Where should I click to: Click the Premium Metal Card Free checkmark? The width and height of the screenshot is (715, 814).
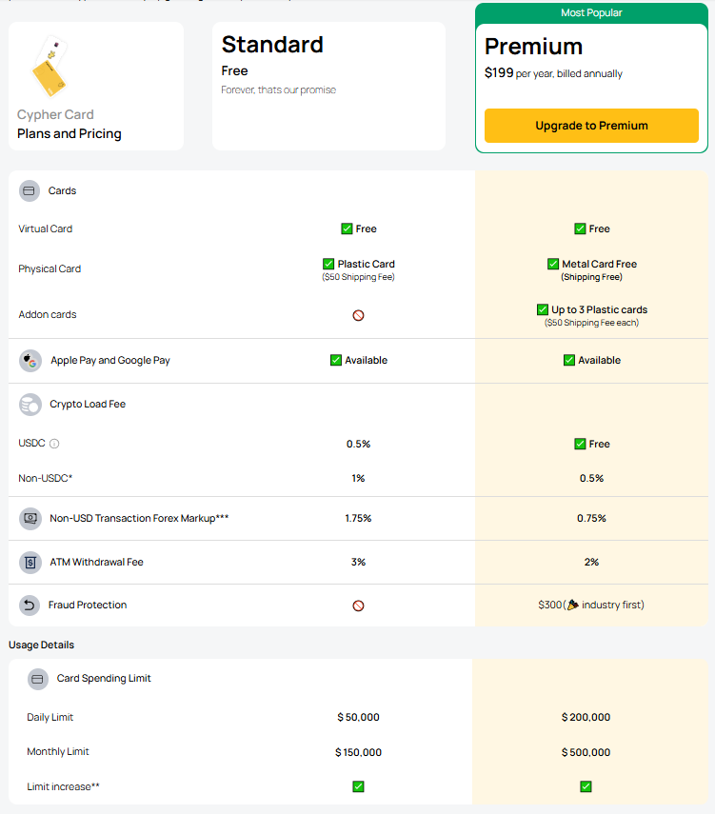(x=553, y=264)
